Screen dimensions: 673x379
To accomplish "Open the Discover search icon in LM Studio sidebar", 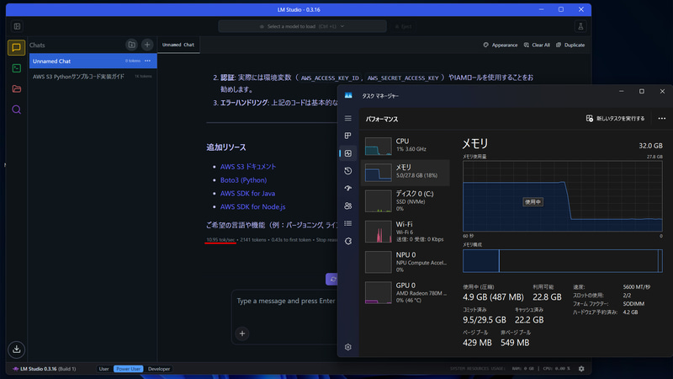I will (x=16, y=109).
